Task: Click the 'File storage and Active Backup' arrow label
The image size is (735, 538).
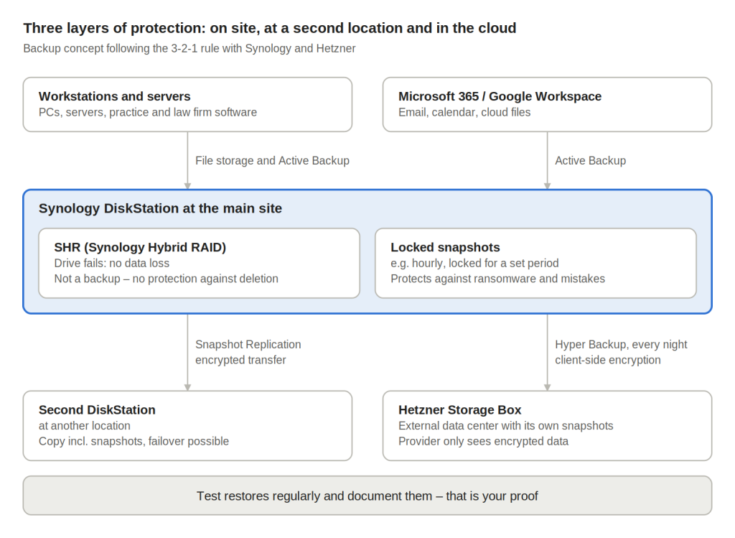Action: tap(272, 160)
